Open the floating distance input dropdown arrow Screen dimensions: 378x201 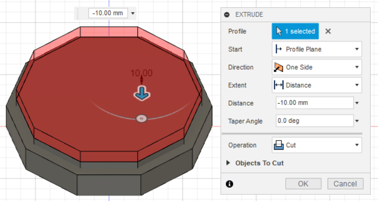(x=133, y=13)
